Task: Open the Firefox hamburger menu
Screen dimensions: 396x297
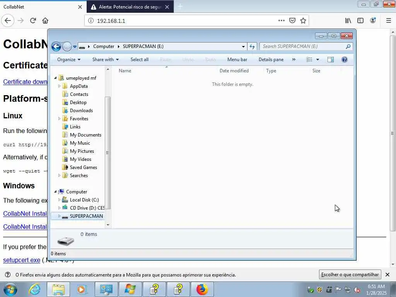Action: tap(389, 21)
